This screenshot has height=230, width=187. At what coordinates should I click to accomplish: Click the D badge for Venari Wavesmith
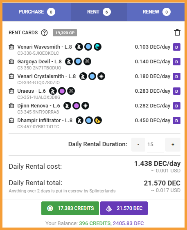[x=177, y=47]
